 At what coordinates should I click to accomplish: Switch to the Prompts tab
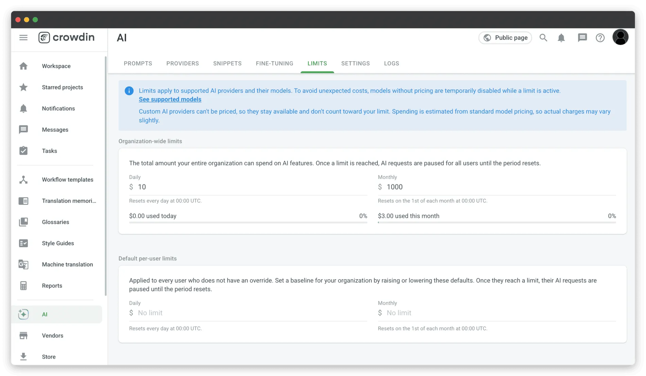pos(138,64)
